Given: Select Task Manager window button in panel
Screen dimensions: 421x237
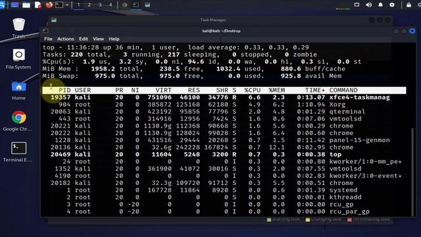Looking at the screenshot, I should tap(147, 5).
